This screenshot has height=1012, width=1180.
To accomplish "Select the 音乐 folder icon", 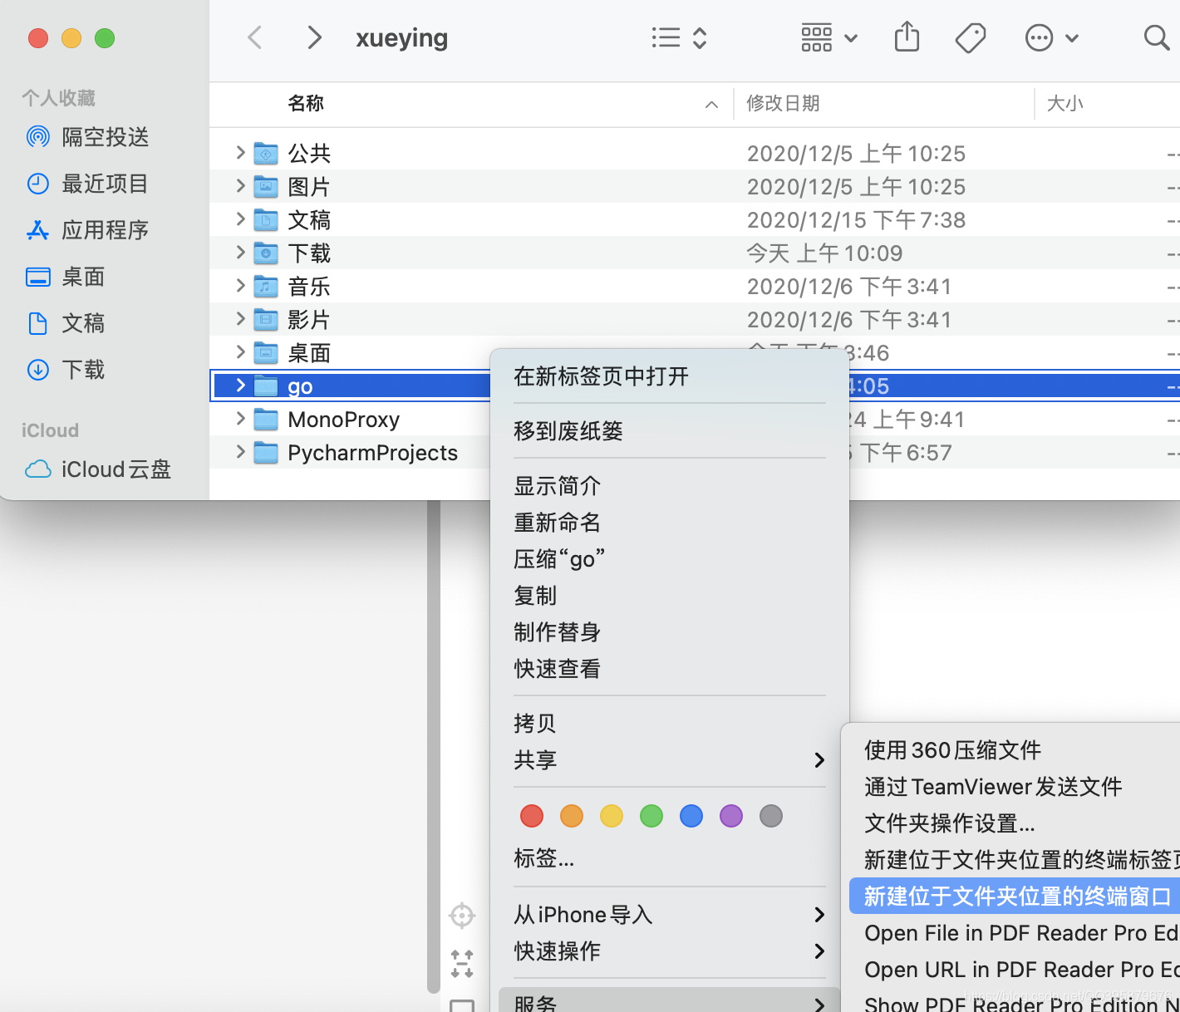I will pos(266,286).
